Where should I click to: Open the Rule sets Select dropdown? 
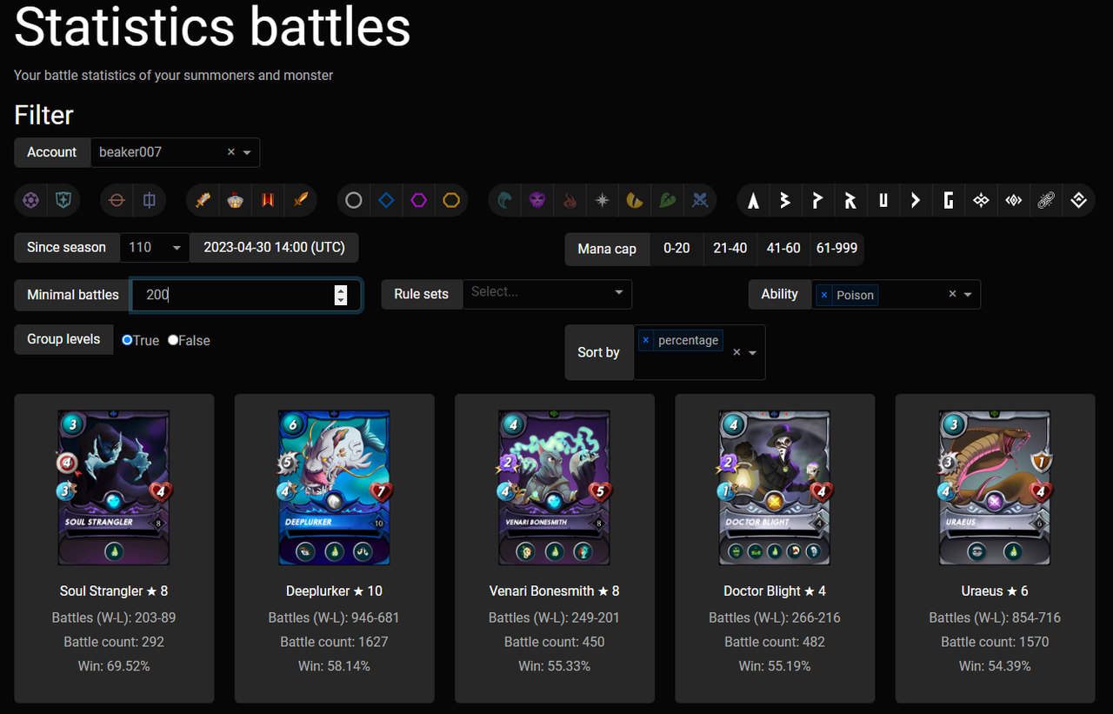pos(548,294)
